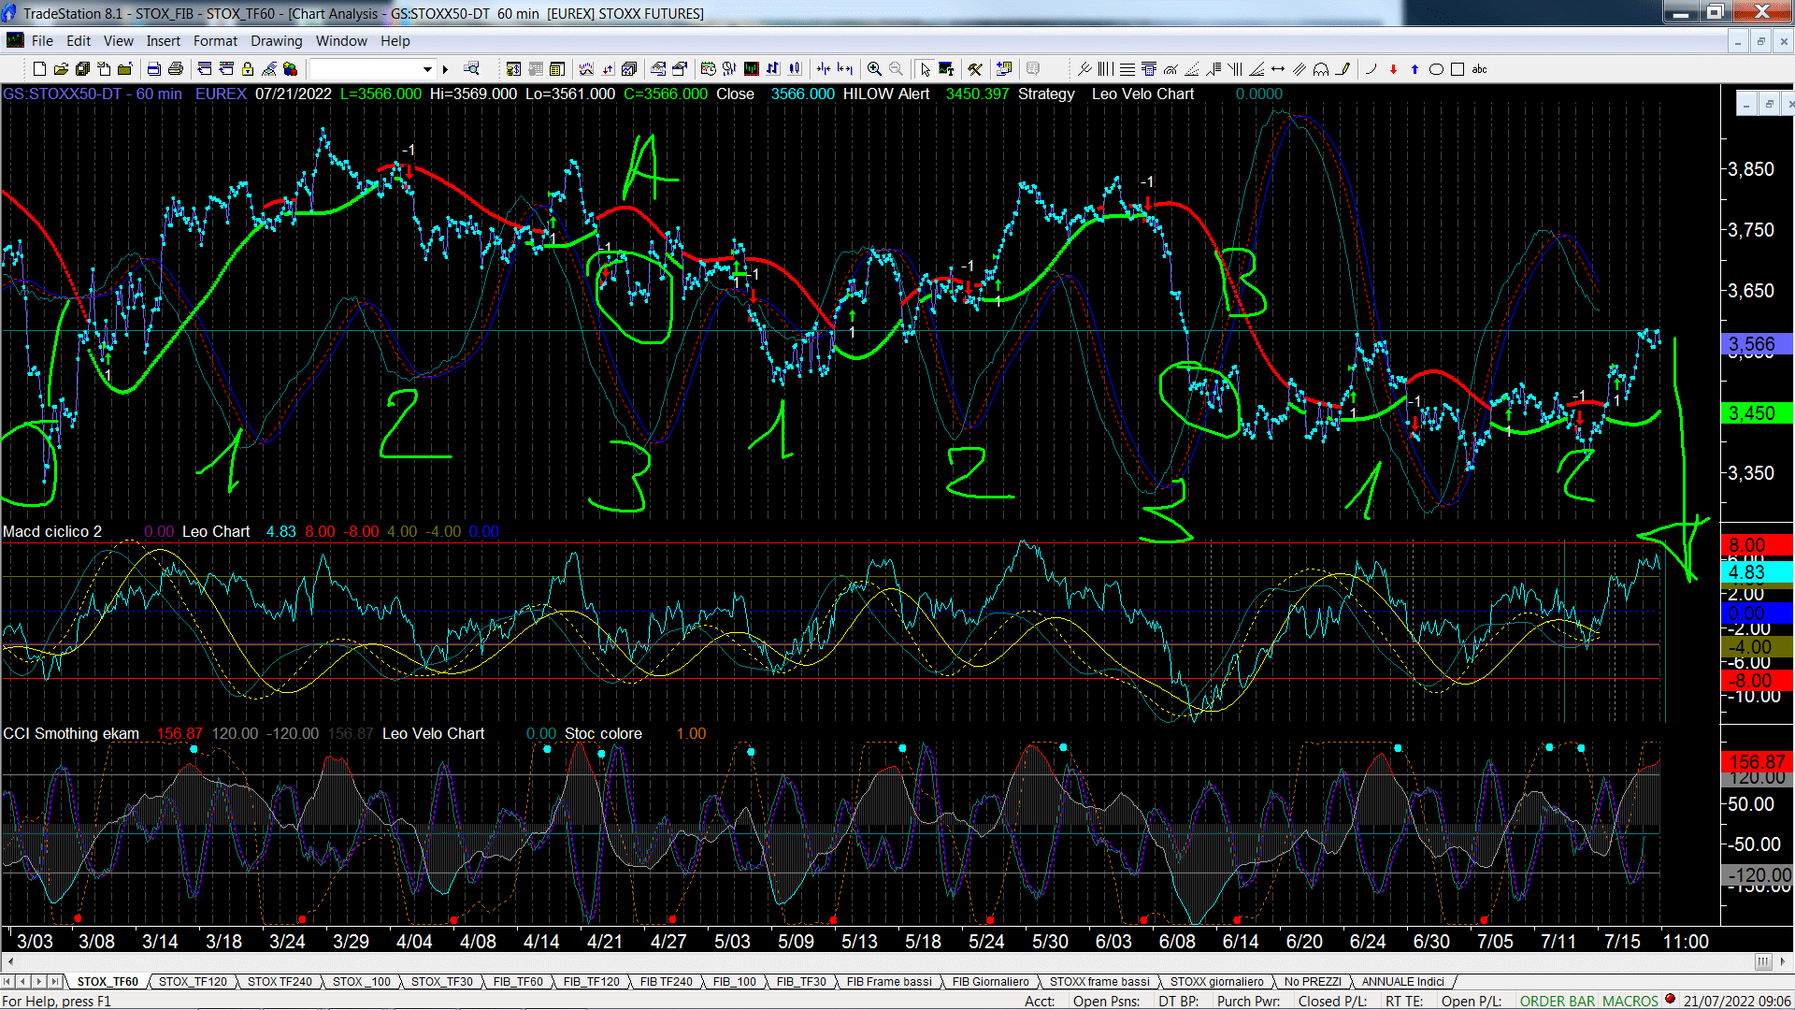Open the Insert menu
Image resolution: width=1795 pixels, height=1010 pixels.
(x=163, y=41)
